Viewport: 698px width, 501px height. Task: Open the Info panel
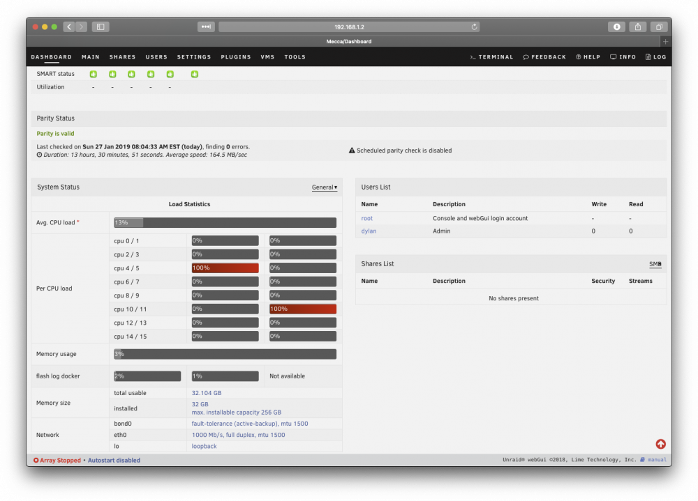pos(623,57)
